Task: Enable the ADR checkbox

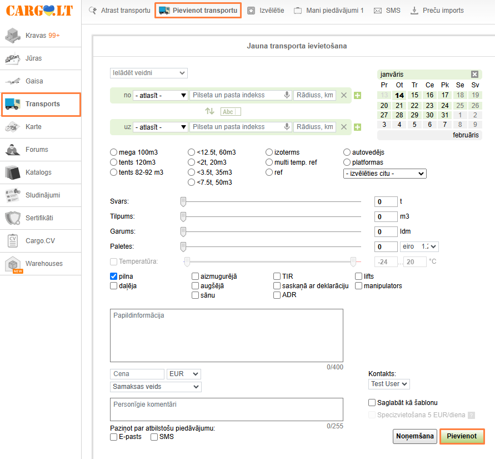Action: (277, 295)
